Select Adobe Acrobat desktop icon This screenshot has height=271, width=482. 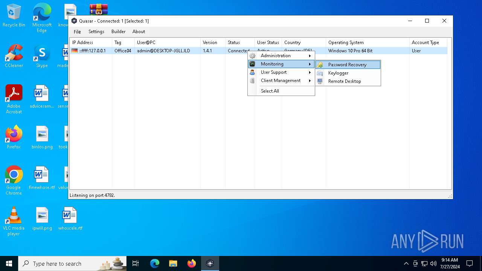click(14, 99)
